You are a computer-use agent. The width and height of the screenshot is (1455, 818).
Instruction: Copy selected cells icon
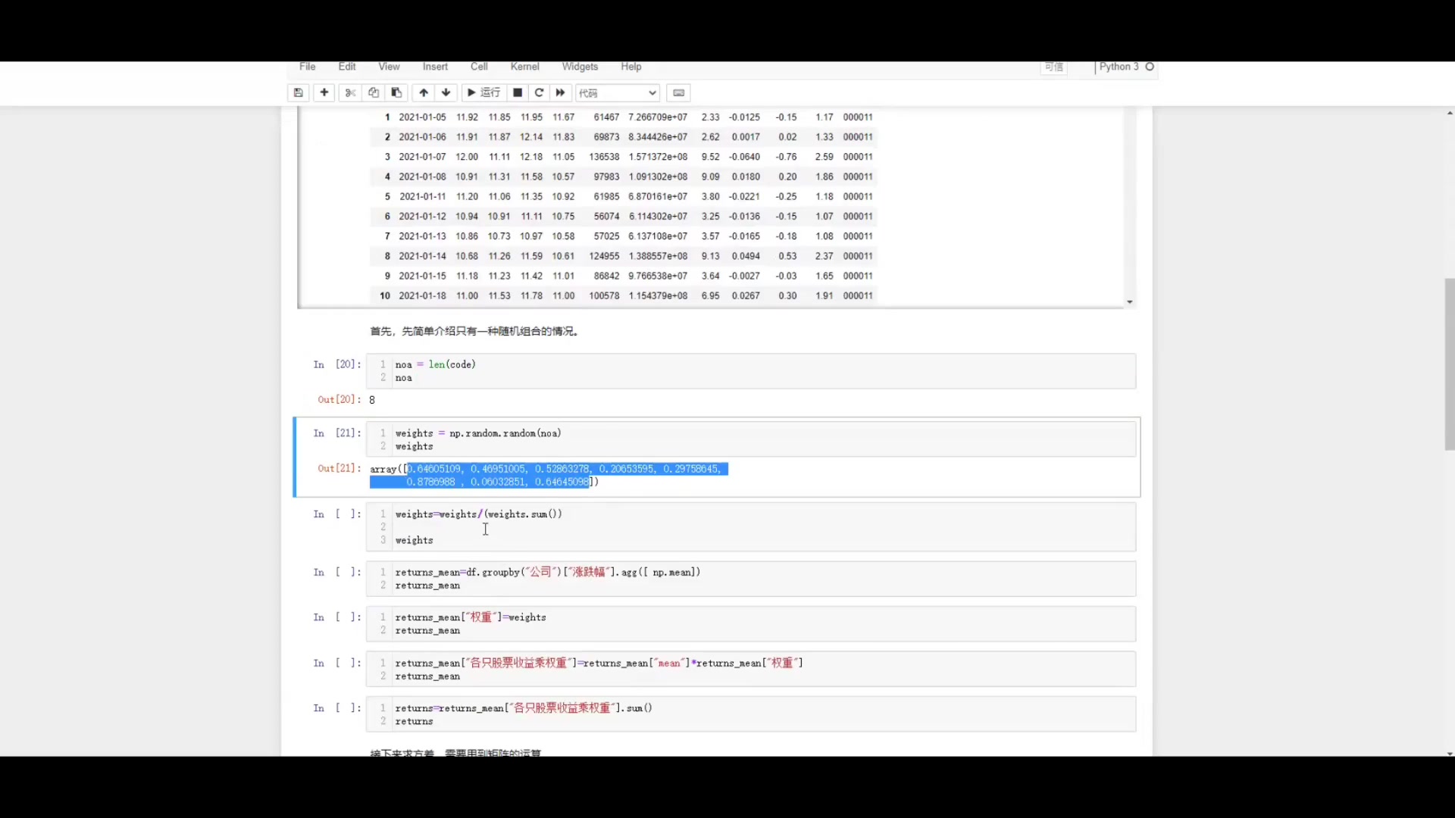tap(374, 92)
